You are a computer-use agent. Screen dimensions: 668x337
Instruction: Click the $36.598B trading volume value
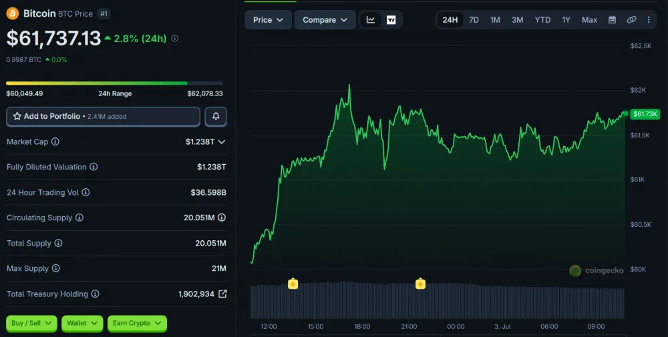click(x=208, y=192)
